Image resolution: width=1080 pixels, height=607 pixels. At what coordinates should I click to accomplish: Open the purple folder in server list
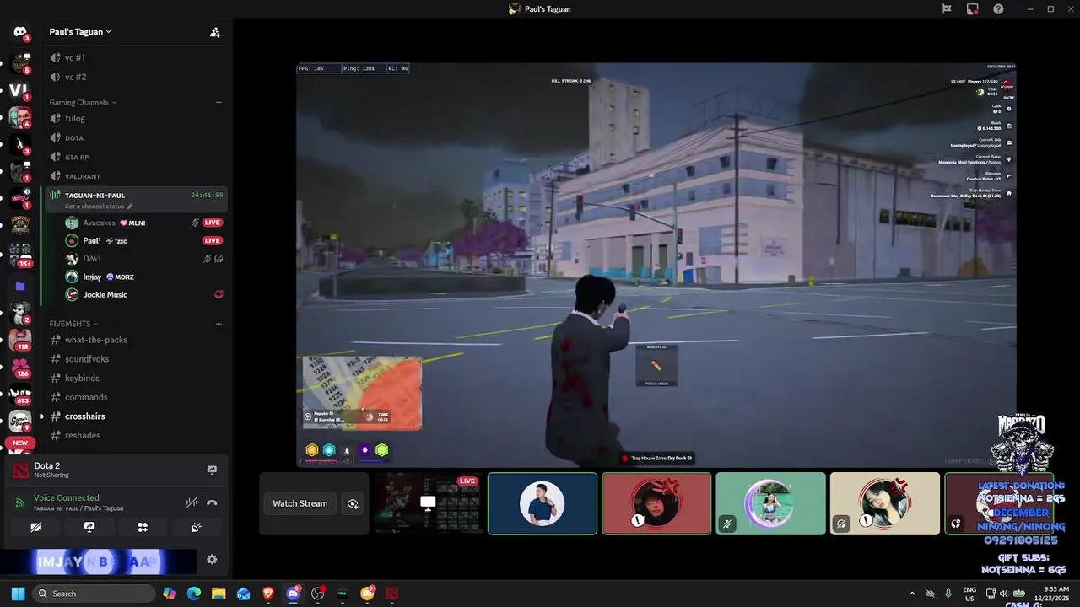click(x=20, y=287)
